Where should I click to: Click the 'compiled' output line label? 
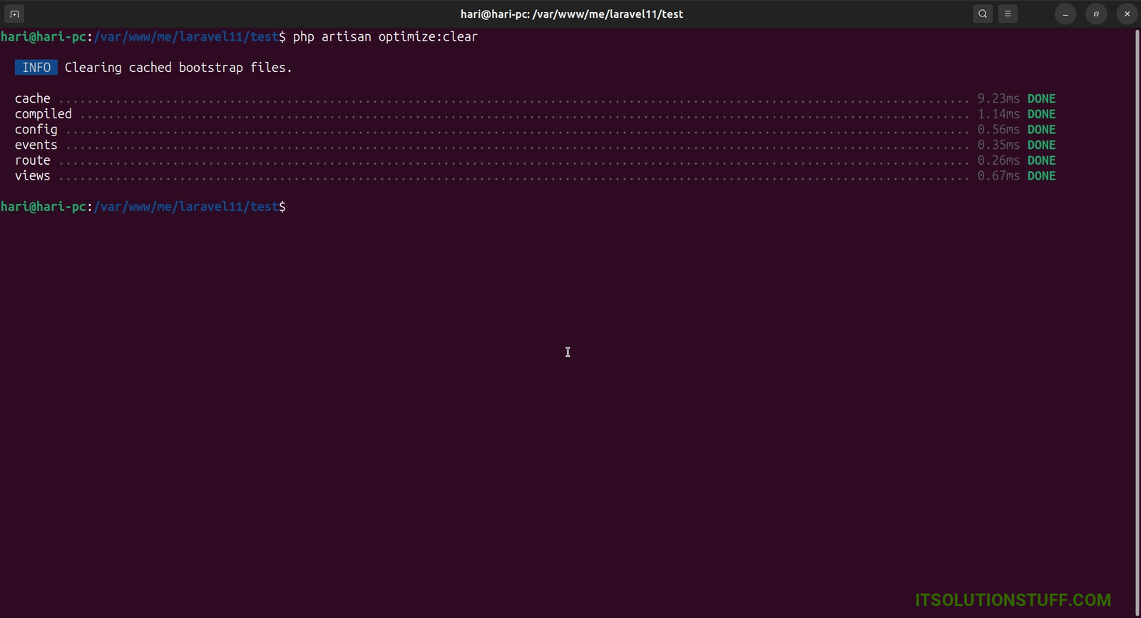(44, 114)
